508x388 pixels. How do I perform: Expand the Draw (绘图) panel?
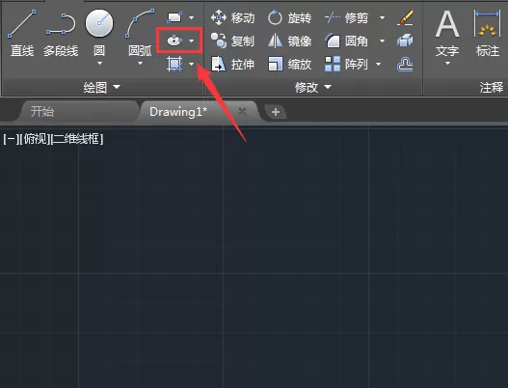click(102, 87)
